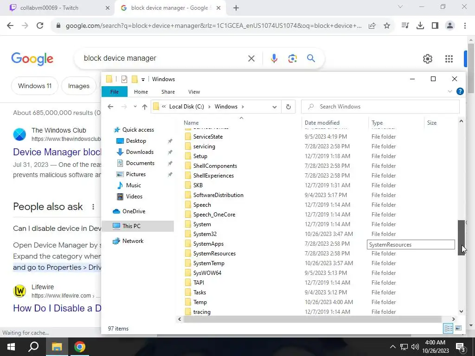Open more options for People also ask
The image size is (475, 356).
pyautogui.click(x=93, y=207)
